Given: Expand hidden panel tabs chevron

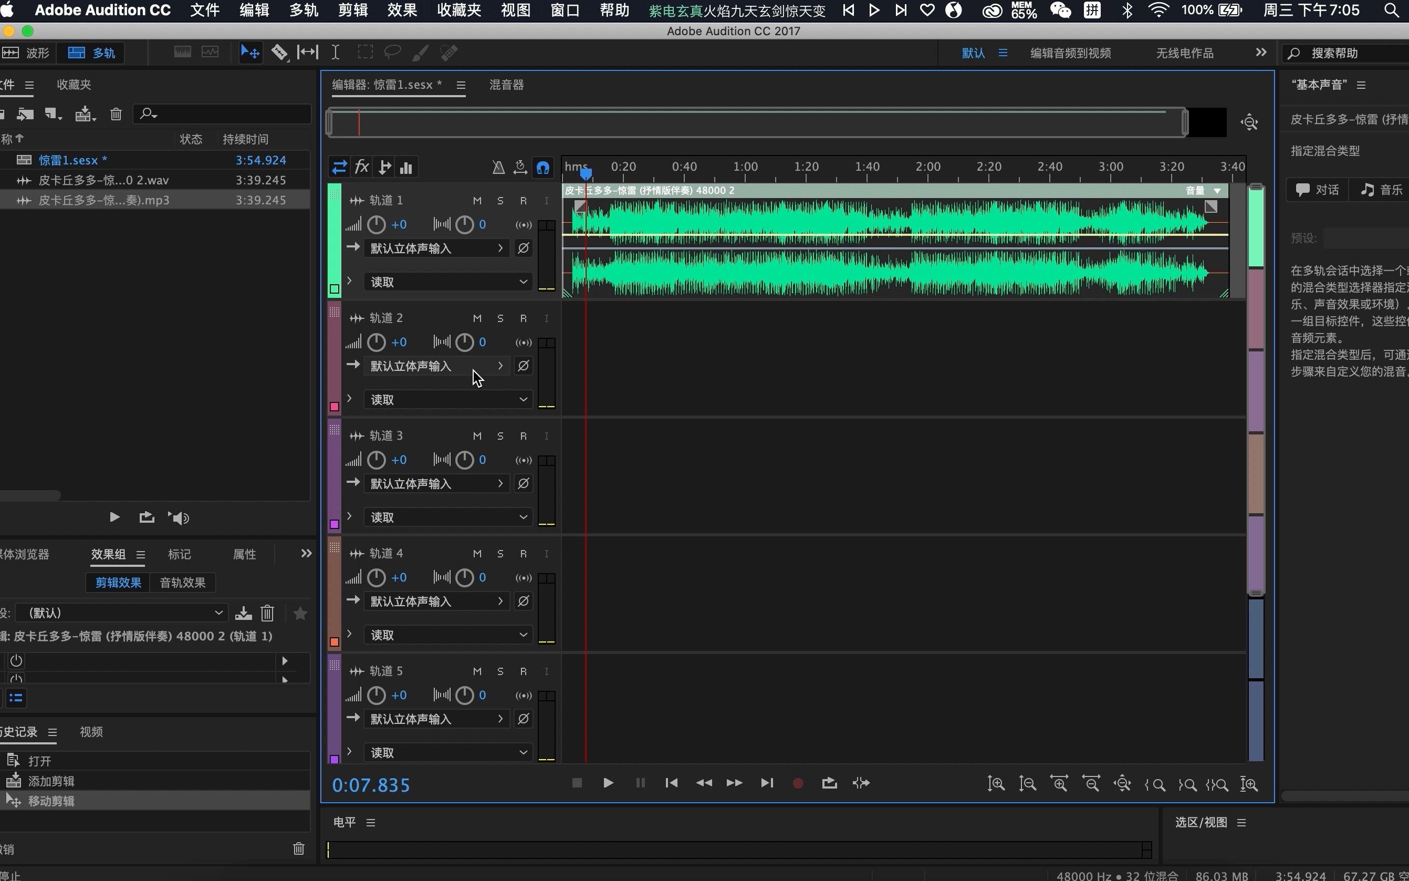Looking at the screenshot, I should [306, 554].
